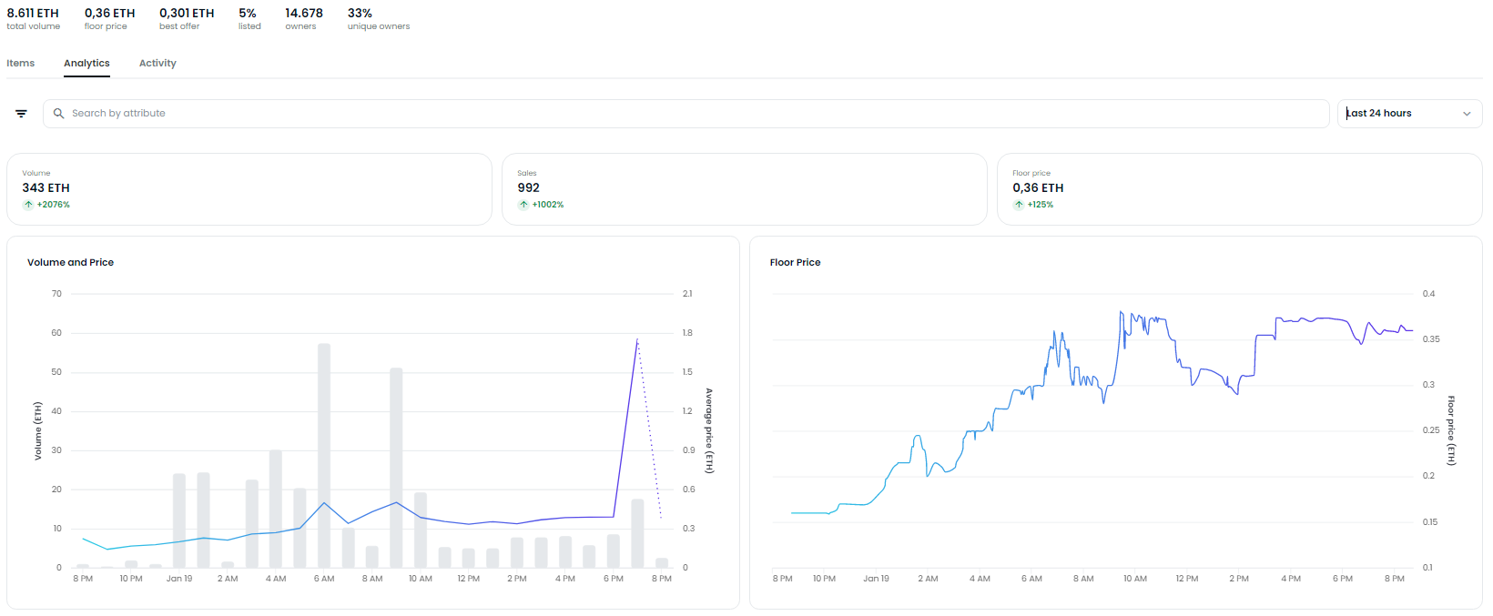Click the 14.678 owners stat
This screenshot has height=616, width=1493.
[303, 18]
